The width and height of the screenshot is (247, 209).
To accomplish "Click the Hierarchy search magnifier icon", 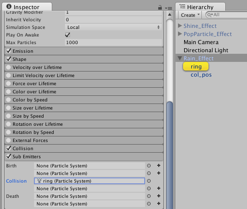I will pyautogui.click(x=210, y=15).
